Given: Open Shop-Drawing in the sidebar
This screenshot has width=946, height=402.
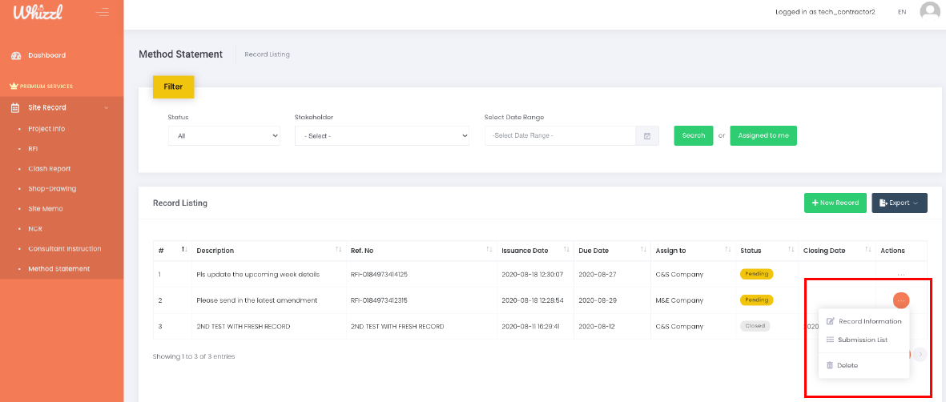Looking at the screenshot, I should tap(52, 189).
